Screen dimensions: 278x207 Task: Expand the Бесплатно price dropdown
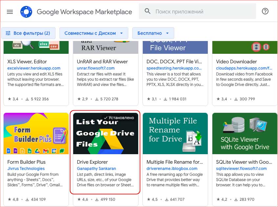click(153, 33)
